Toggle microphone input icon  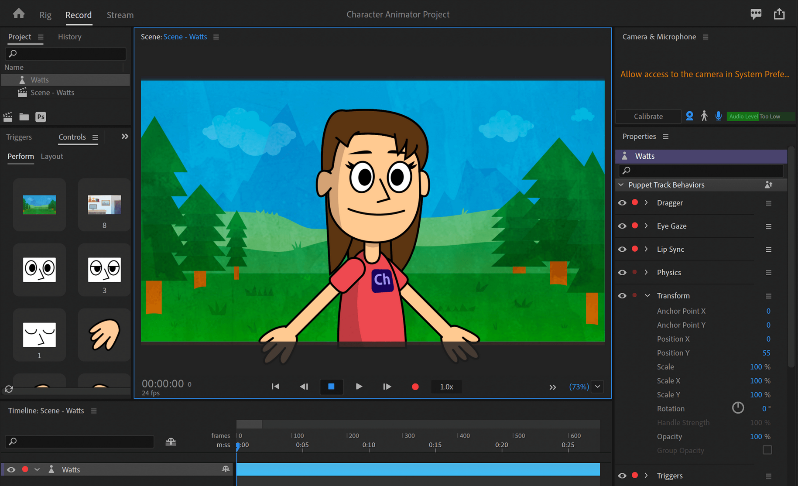click(x=718, y=116)
